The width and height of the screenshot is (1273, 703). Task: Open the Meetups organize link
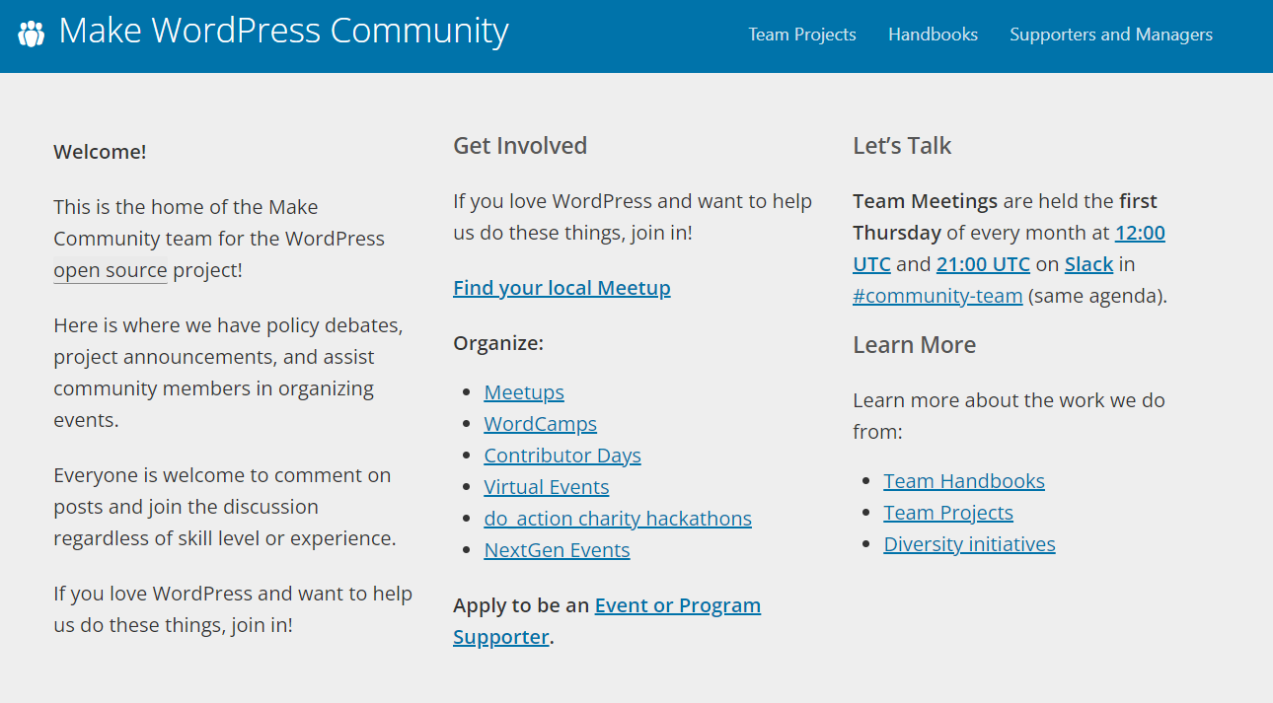[x=524, y=392]
